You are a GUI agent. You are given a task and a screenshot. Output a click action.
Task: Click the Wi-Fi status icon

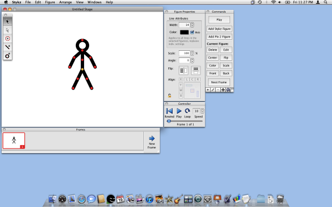(273, 2)
